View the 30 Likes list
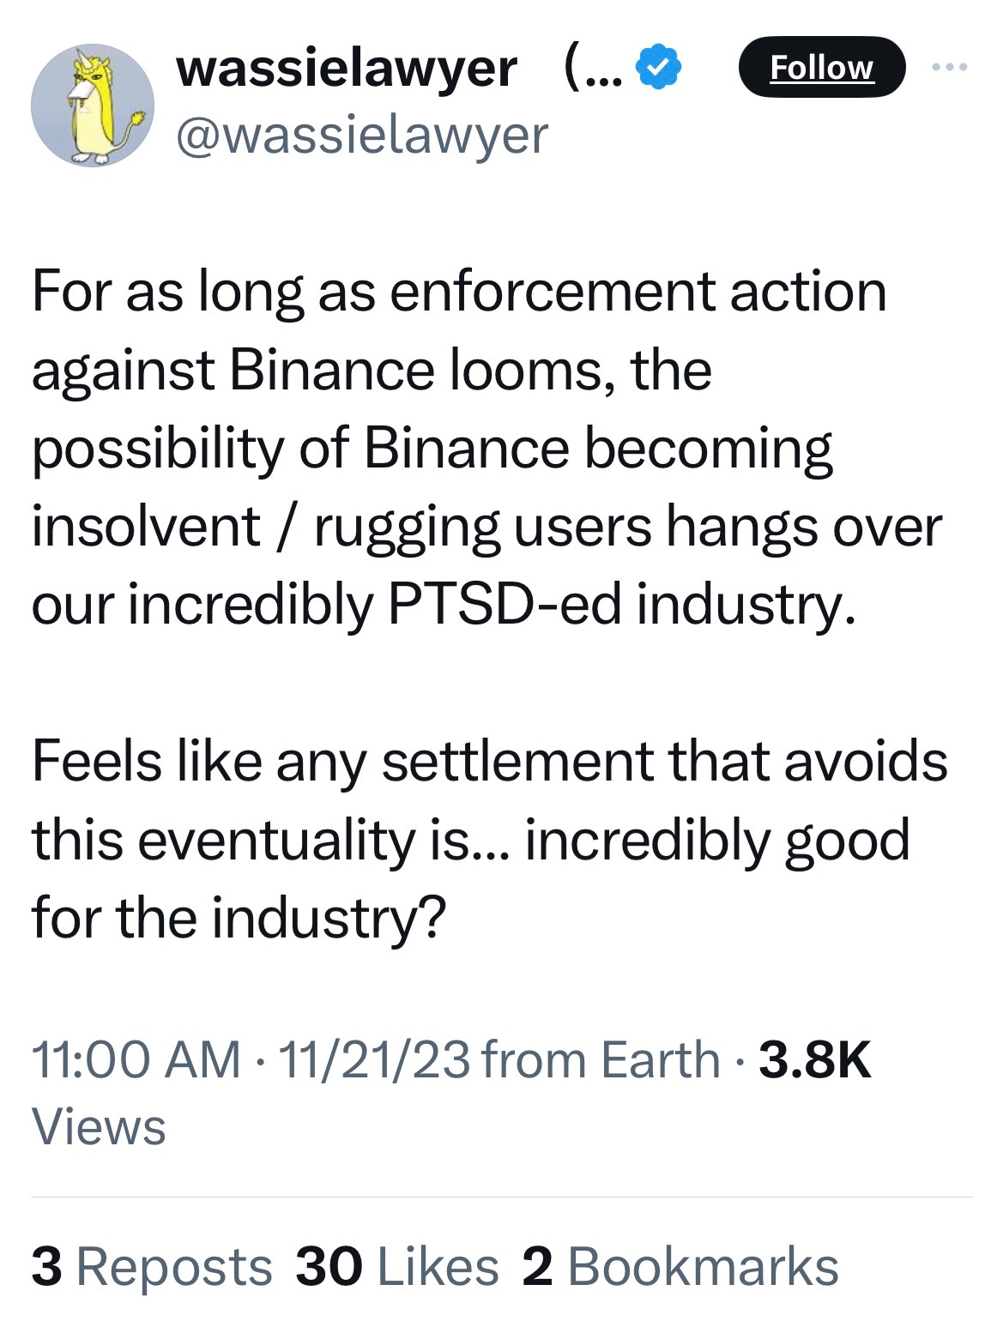Screen dimensions: 985x1333 tap(396, 1267)
